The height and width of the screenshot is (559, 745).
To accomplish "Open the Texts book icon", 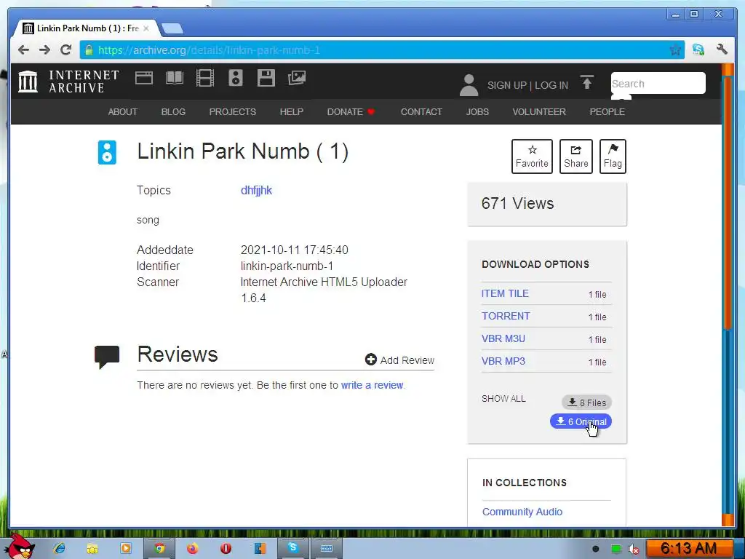I will click(175, 77).
